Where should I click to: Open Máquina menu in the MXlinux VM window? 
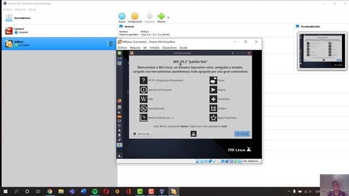click(135, 47)
